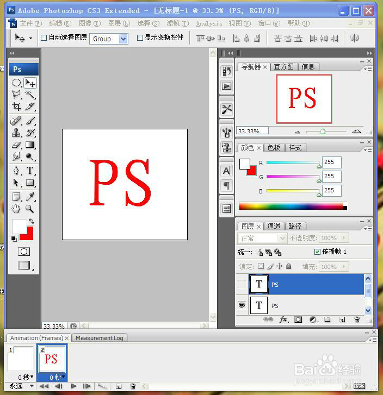This screenshot has height=395, width=383.
Task: Select the Path Selection tool
Action: 16,183
